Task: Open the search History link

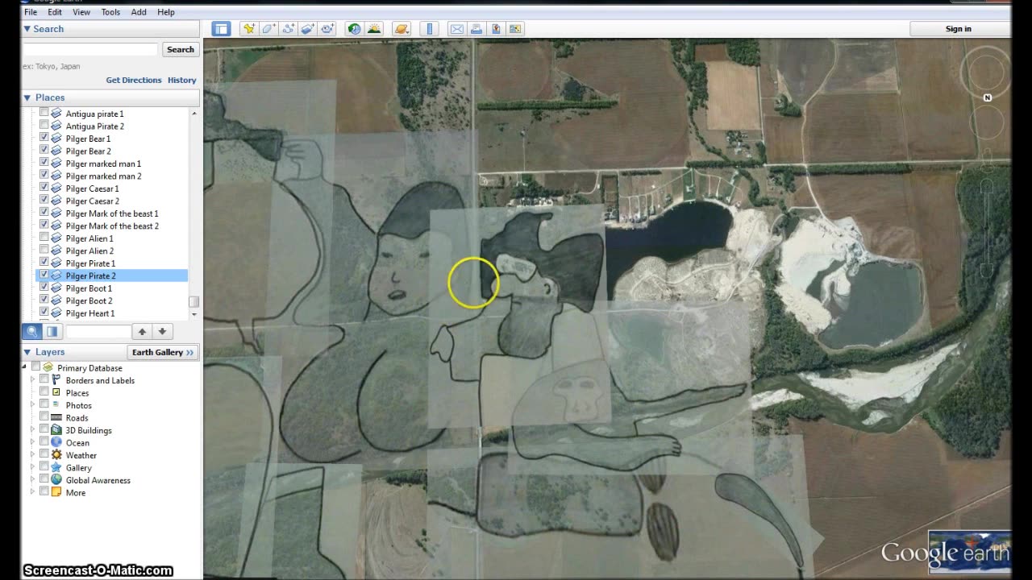Action: coord(182,80)
